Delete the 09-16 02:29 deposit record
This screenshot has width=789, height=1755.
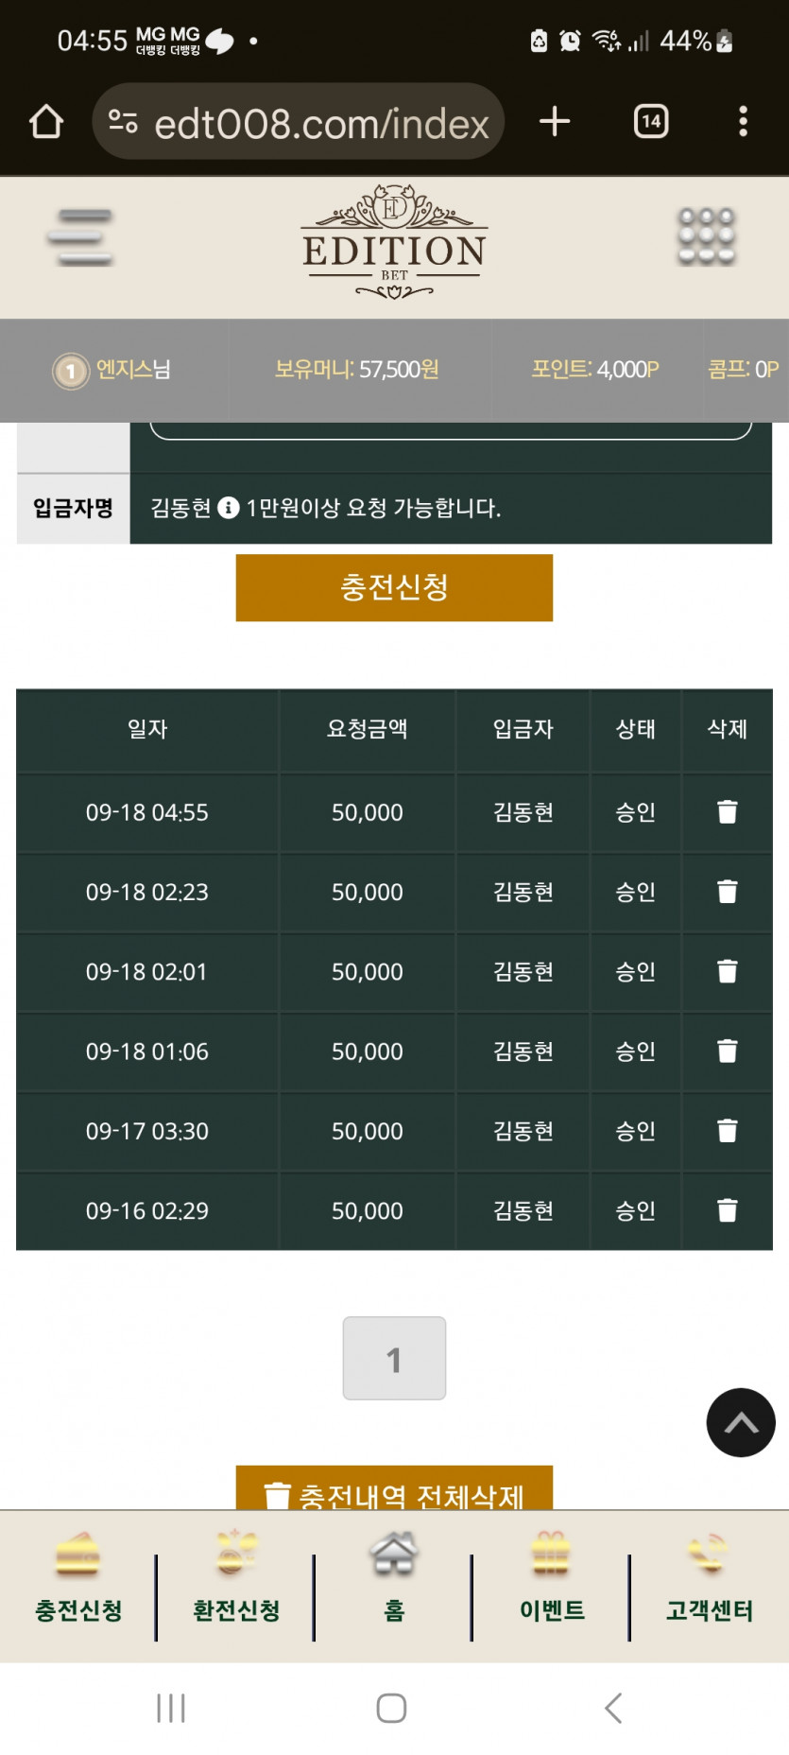pyautogui.click(x=727, y=1210)
